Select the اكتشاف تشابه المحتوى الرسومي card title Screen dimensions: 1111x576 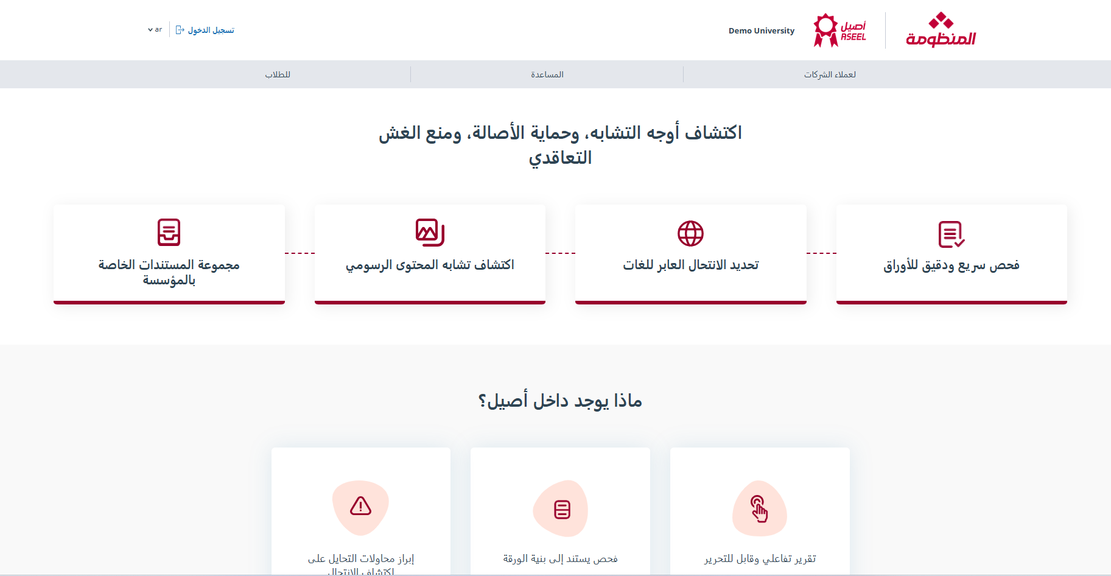pyautogui.click(x=430, y=265)
